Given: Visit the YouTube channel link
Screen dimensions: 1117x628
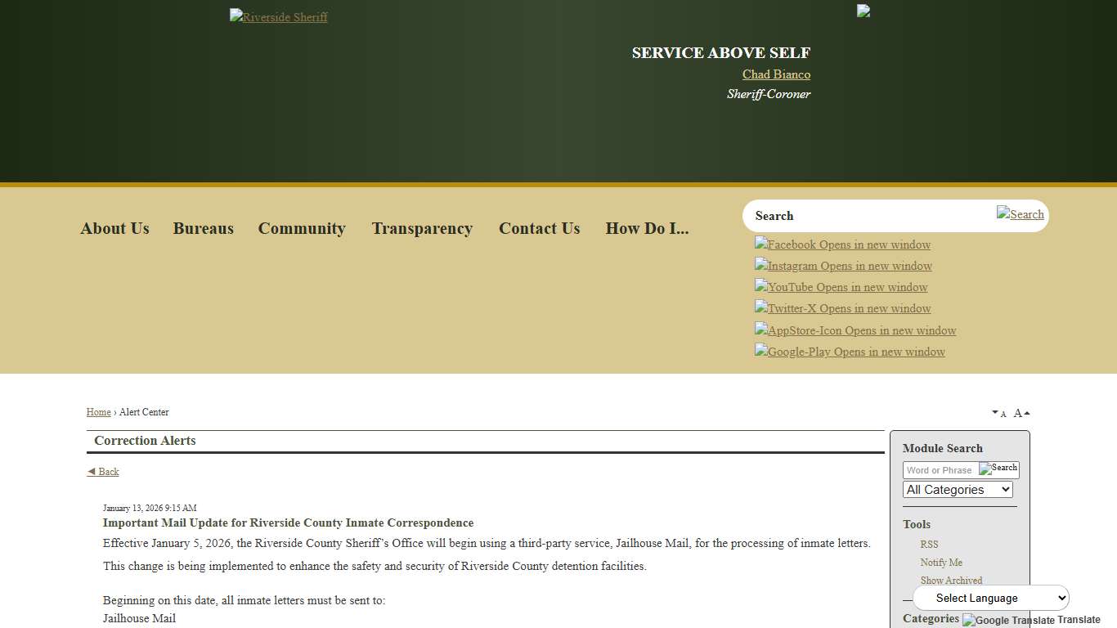Looking at the screenshot, I should [841, 287].
